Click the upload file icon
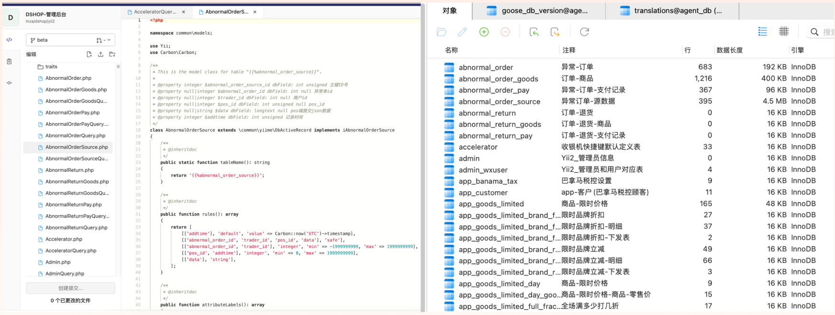The image size is (835, 315). 100,54
